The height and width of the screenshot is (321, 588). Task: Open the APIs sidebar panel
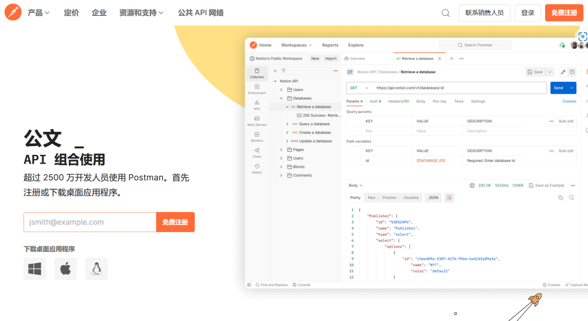(x=257, y=105)
